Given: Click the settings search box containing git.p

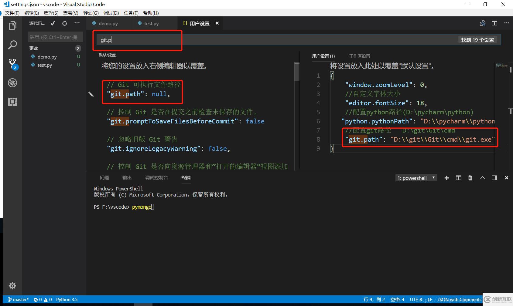Looking at the screenshot, I should pyautogui.click(x=138, y=40).
